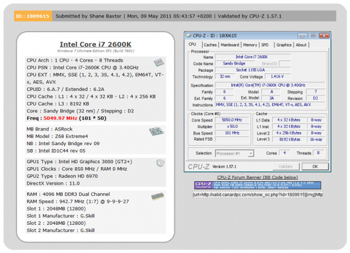Click the Core Voltage value 1.416 V
The width and height of the screenshot is (350, 253).
pos(278,77)
